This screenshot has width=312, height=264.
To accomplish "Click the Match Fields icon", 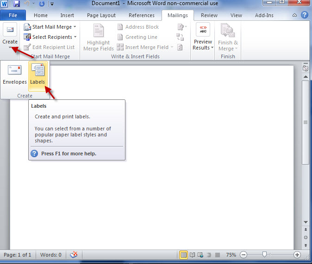I will (x=180, y=37).
